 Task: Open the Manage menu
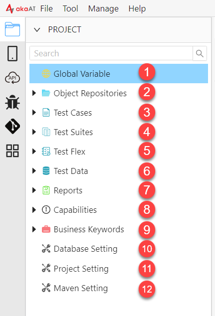[103, 8]
